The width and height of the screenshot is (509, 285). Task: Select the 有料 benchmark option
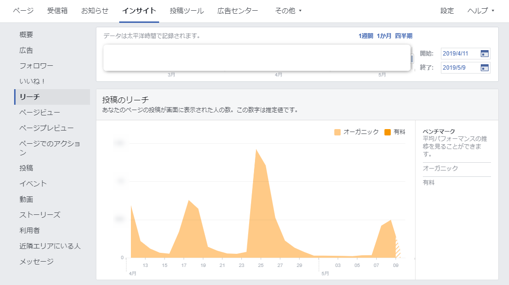428,183
